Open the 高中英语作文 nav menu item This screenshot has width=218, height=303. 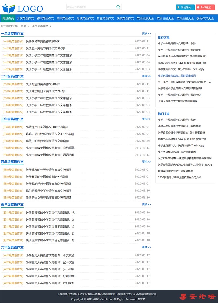click(x=65, y=18)
